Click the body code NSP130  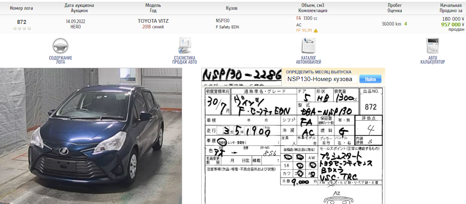click(222, 21)
